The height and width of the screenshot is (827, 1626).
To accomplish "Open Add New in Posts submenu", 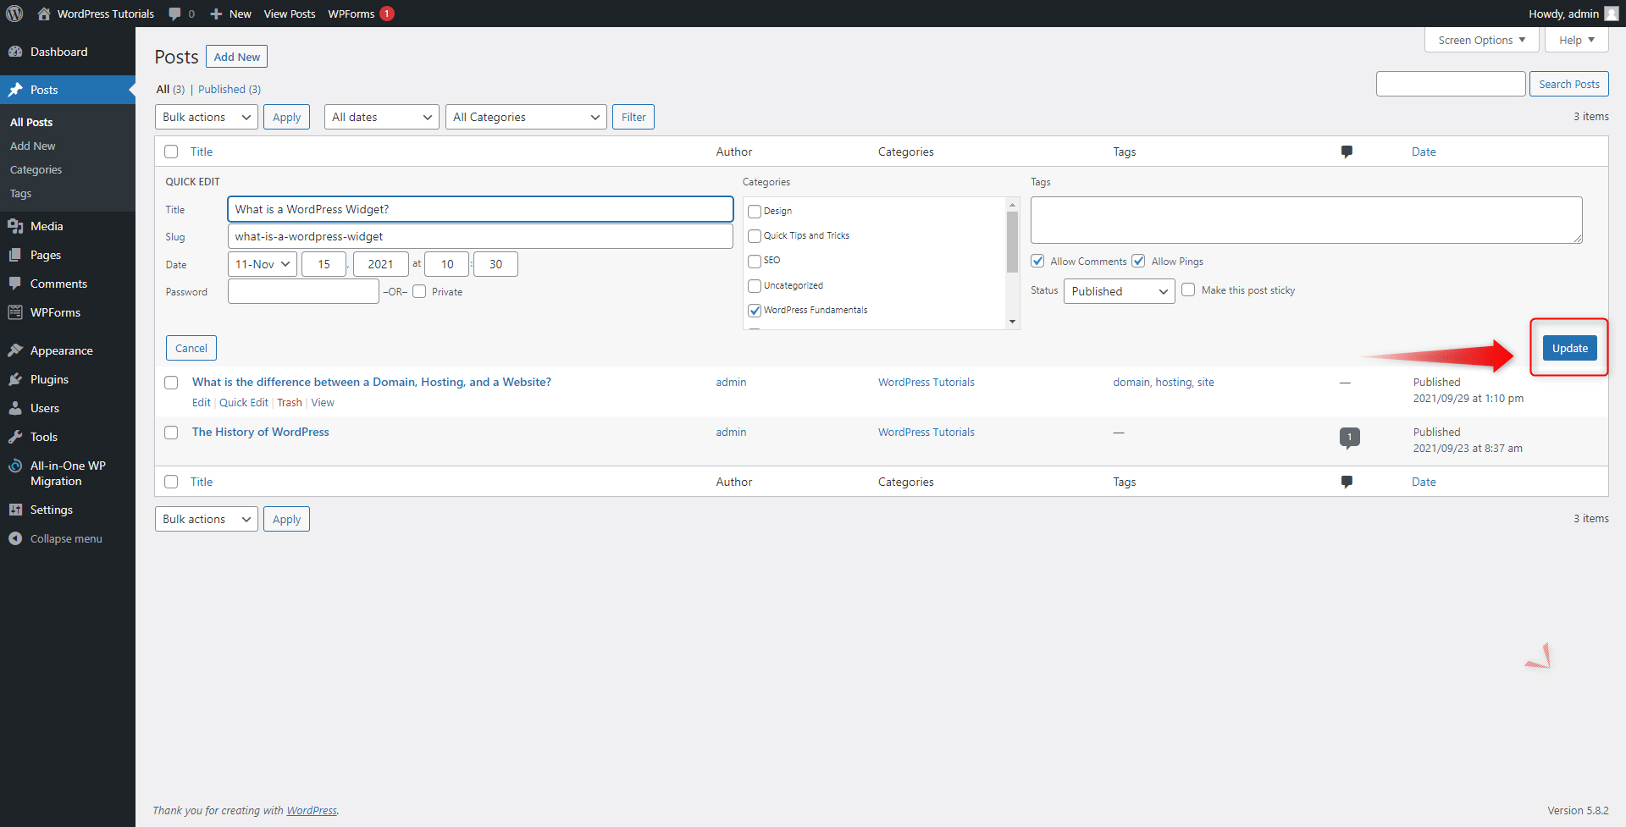I will tap(32, 146).
